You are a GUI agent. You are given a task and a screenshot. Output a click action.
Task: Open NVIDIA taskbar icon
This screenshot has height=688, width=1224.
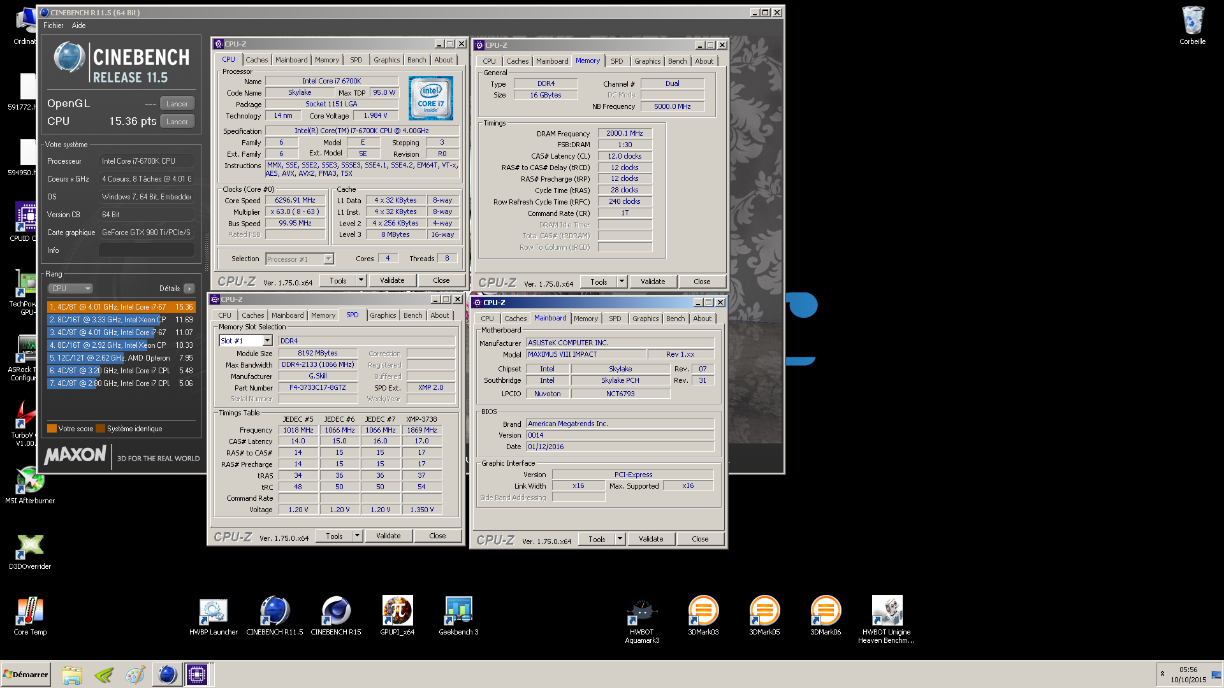point(104,674)
